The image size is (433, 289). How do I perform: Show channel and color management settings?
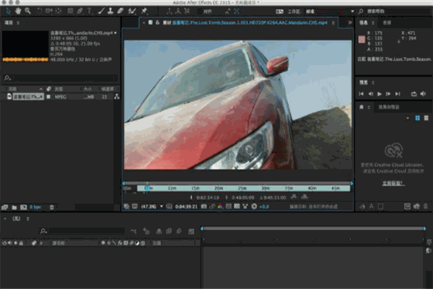point(220,207)
